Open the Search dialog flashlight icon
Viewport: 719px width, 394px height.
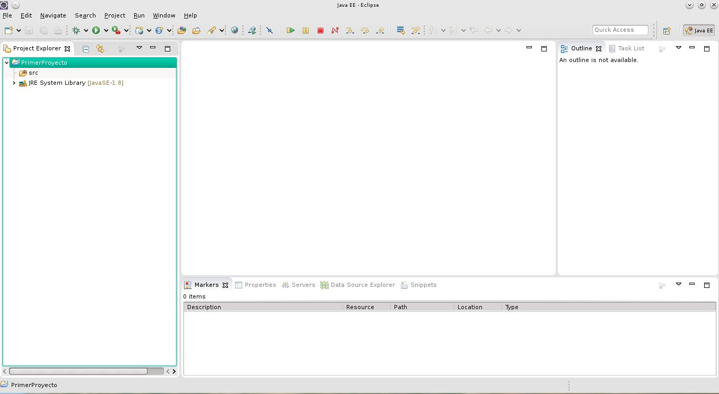tap(212, 30)
